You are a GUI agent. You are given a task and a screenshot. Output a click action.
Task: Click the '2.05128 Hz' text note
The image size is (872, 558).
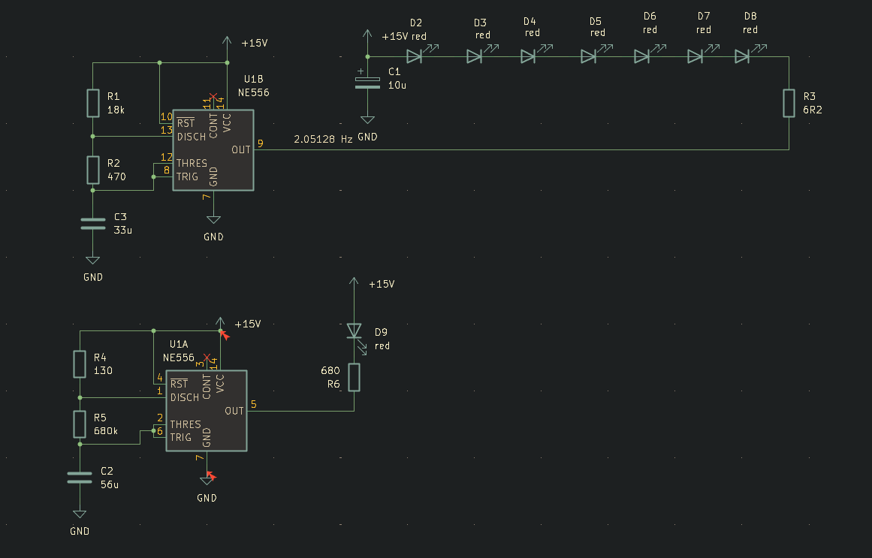point(323,139)
